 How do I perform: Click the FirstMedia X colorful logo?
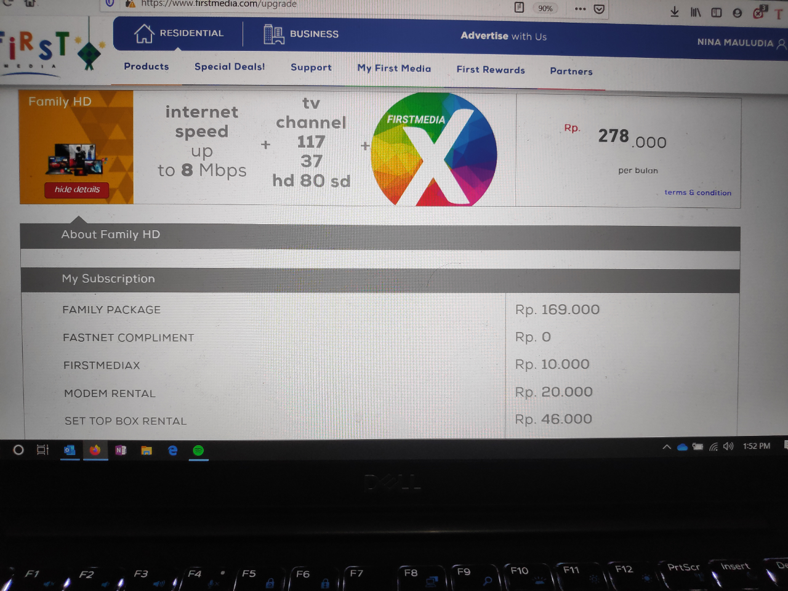click(434, 149)
